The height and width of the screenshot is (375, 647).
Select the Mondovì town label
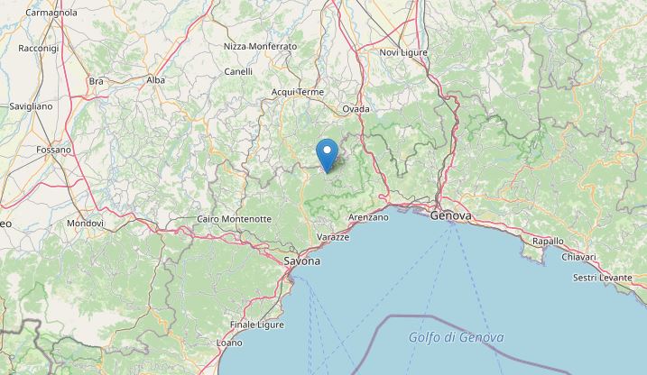point(85,224)
